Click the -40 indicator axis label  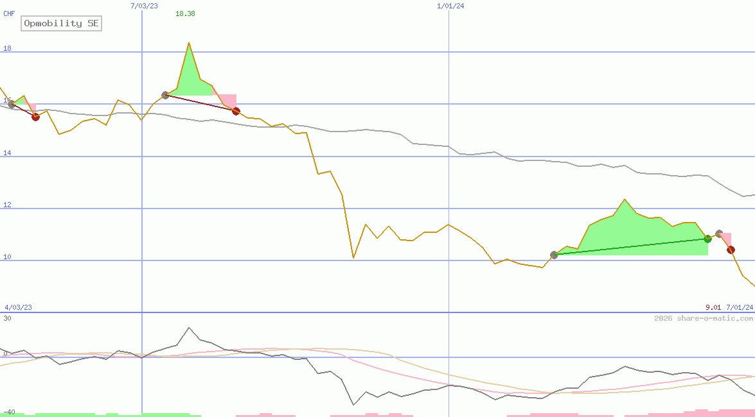pyautogui.click(x=8, y=412)
